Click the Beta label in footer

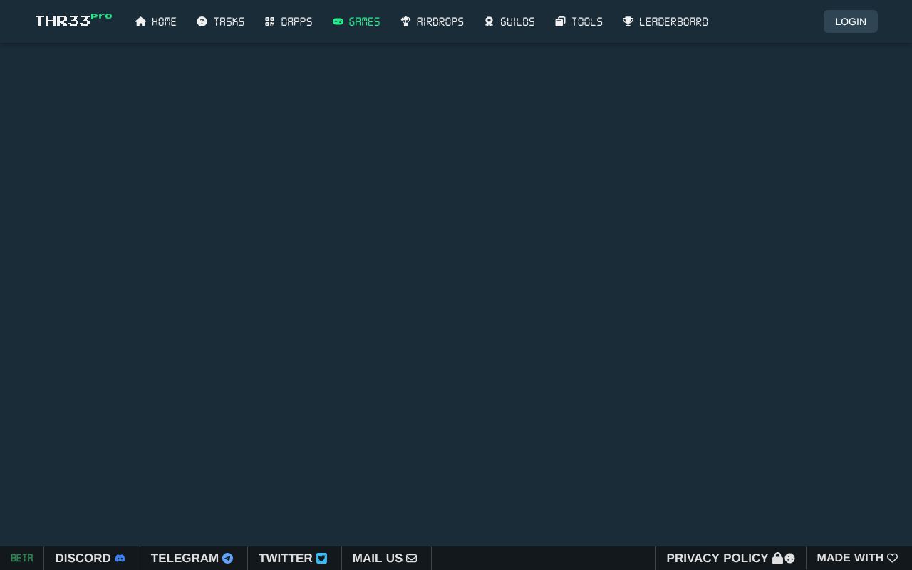pos(21,558)
